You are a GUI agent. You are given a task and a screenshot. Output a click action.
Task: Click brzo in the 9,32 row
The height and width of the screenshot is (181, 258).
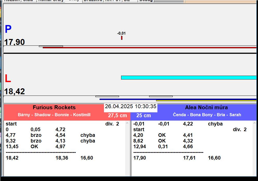pyautogui.click(x=36, y=141)
